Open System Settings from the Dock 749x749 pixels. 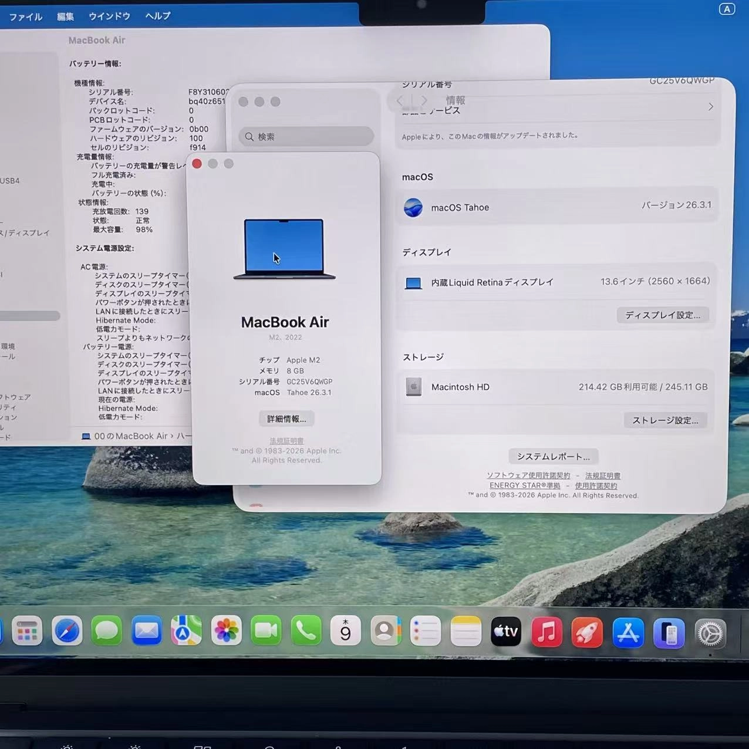[x=710, y=632]
